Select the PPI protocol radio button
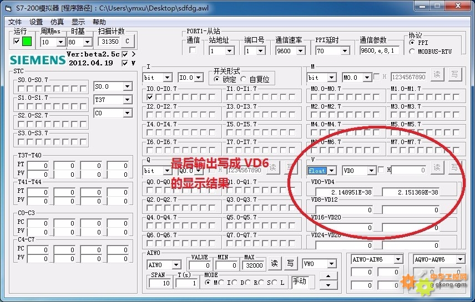 point(412,43)
